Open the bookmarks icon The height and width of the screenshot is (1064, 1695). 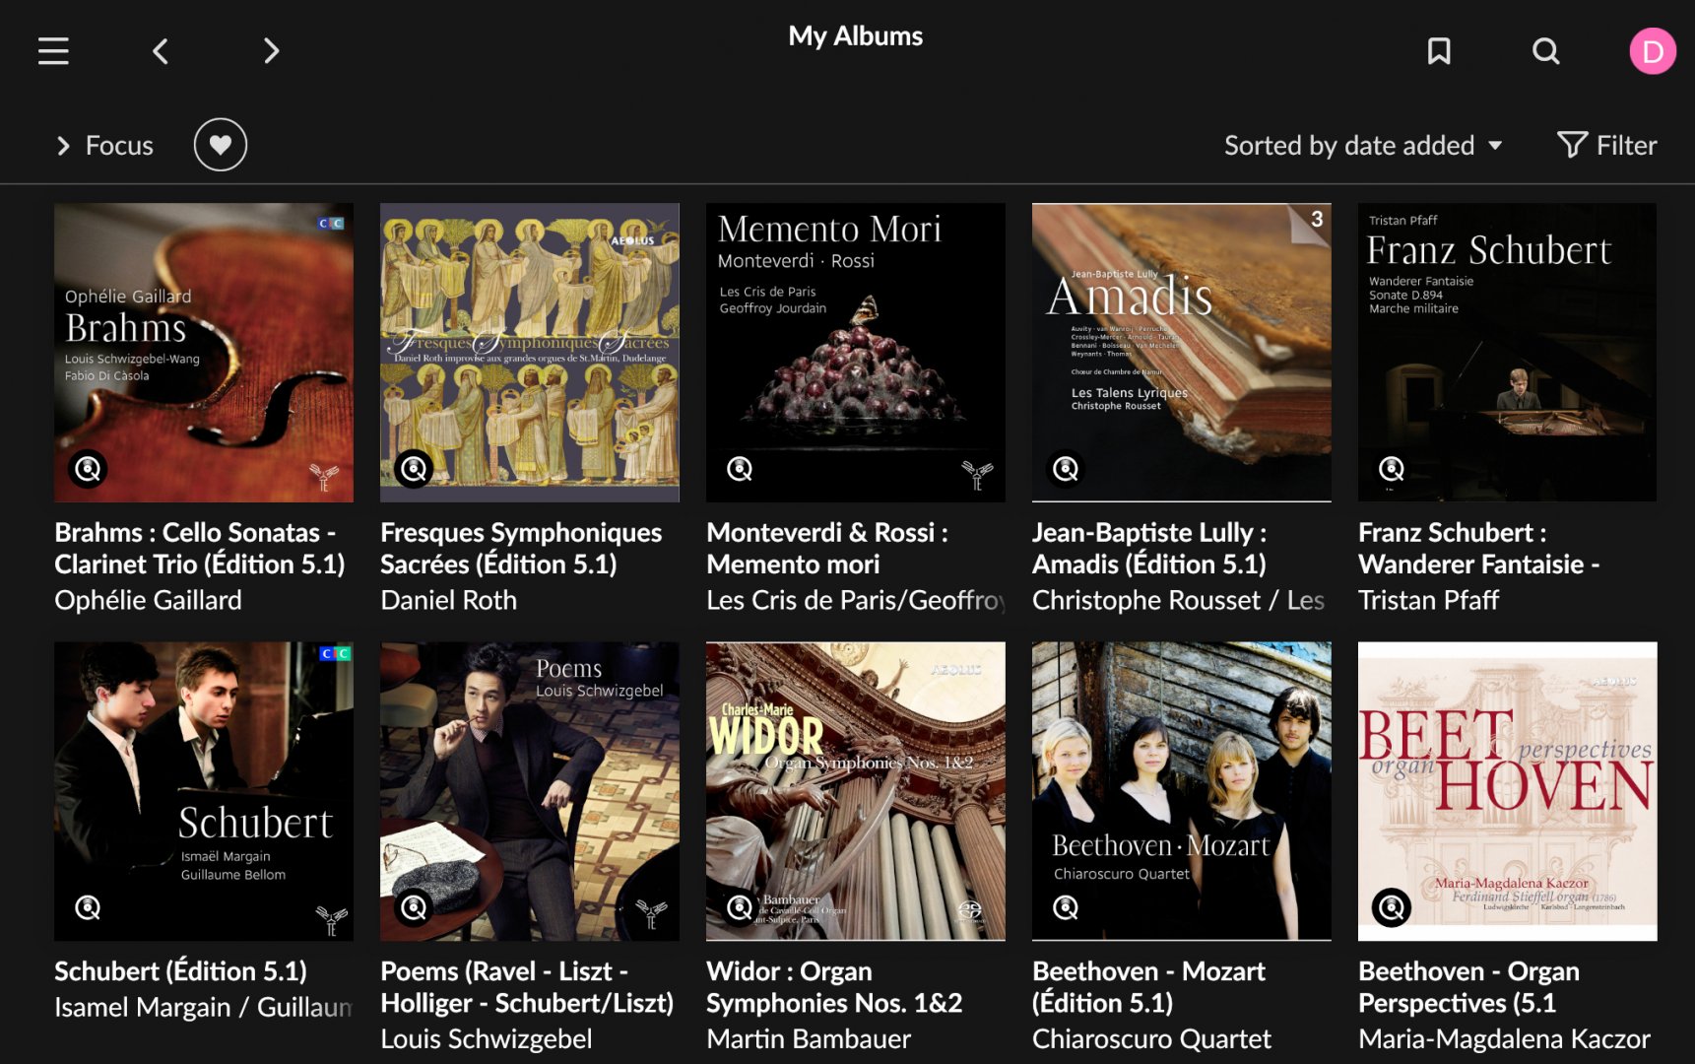coord(1439,51)
